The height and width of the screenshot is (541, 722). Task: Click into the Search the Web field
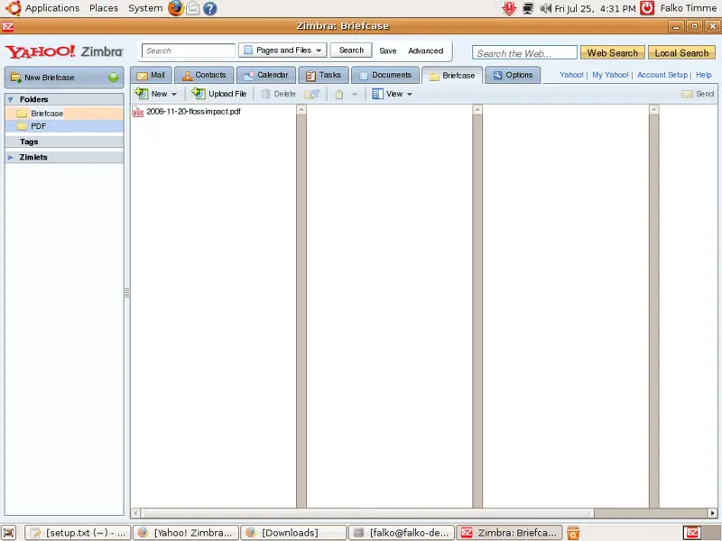524,53
